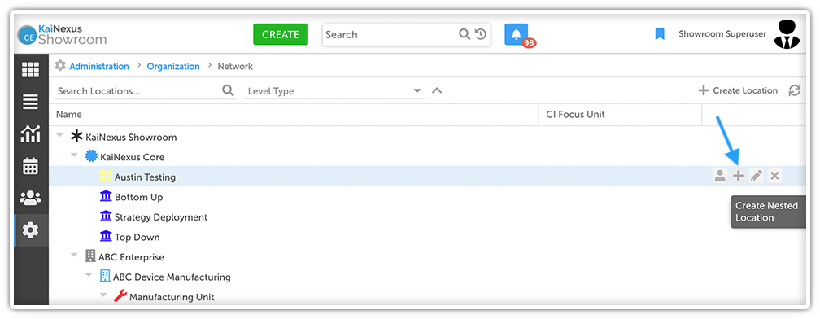Click the pencil edit icon for Austin Testing
This screenshot has width=820, height=319.
point(757,177)
